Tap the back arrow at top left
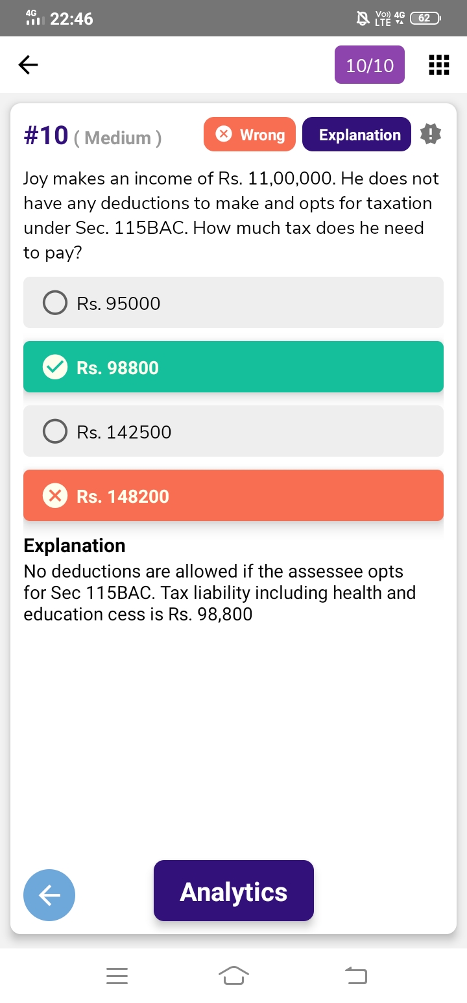The height and width of the screenshot is (1003, 467). (x=28, y=64)
